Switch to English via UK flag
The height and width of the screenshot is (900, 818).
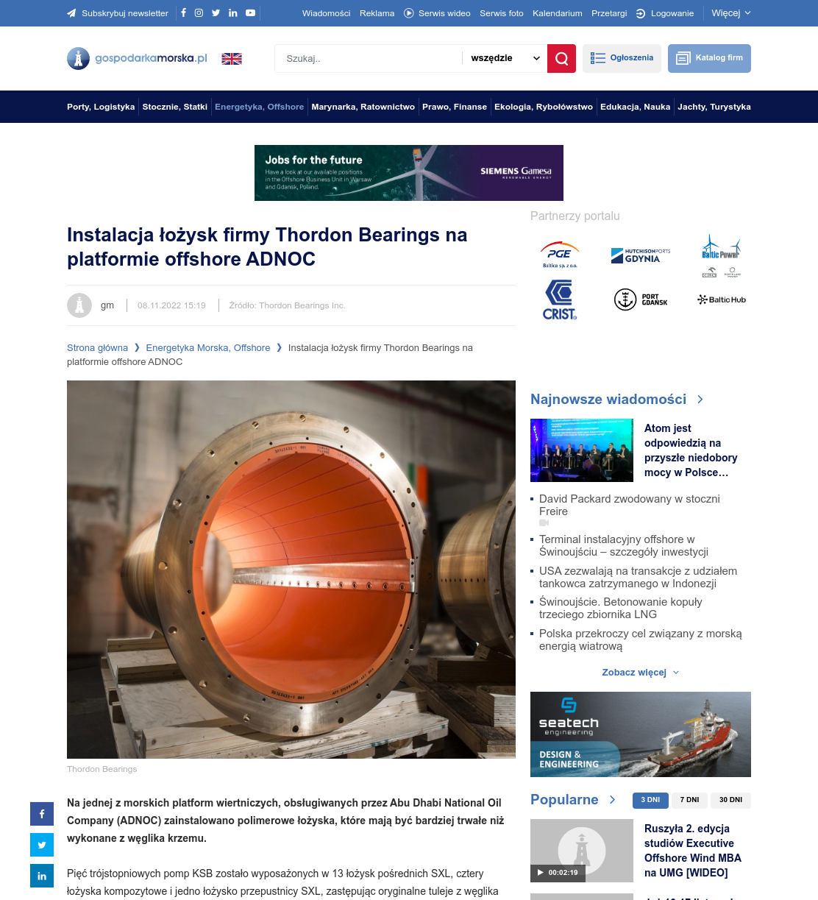232,59
